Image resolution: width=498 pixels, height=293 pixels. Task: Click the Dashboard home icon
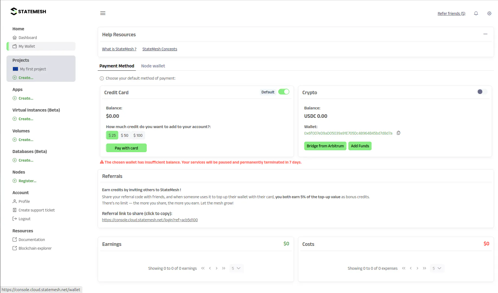pyautogui.click(x=15, y=38)
